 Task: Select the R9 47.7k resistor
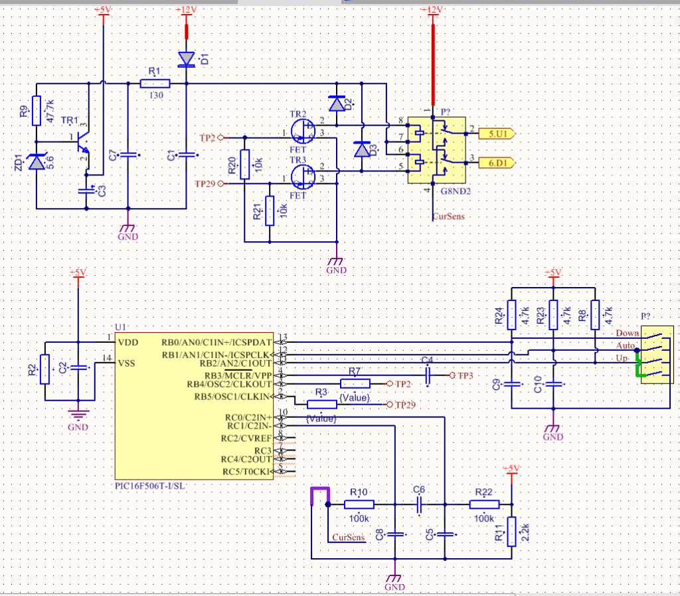click(x=36, y=110)
